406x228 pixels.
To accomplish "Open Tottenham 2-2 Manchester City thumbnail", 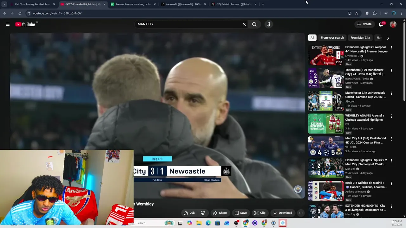I will pyautogui.click(x=326, y=78).
